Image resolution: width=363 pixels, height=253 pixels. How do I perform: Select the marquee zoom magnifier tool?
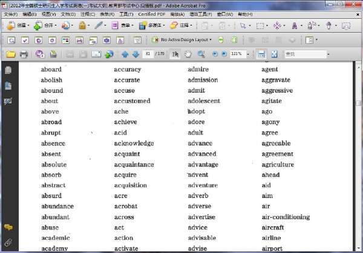pos(201,54)
